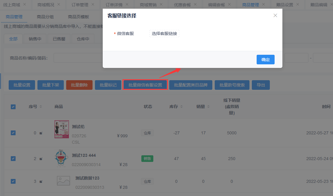The width and height of the screenshot is (333, 196).
Task: Sort by 库存 column arrows
Action: 181,107
